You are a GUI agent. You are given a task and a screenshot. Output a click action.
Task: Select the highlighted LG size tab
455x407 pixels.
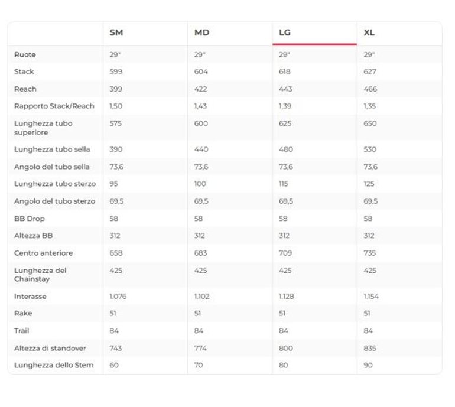click(285, 32)
